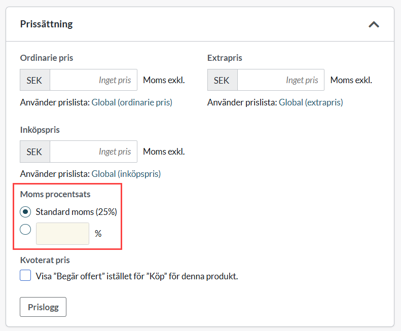The image size is (401, 331).
Task: Open the Prislogg button
Action: click(43, 307)
